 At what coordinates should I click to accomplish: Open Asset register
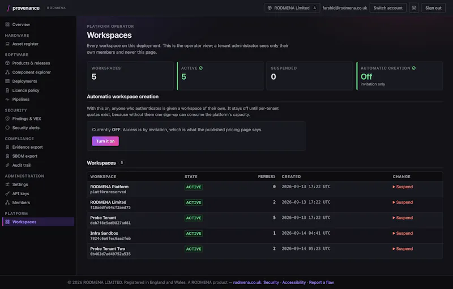(38, 44)
